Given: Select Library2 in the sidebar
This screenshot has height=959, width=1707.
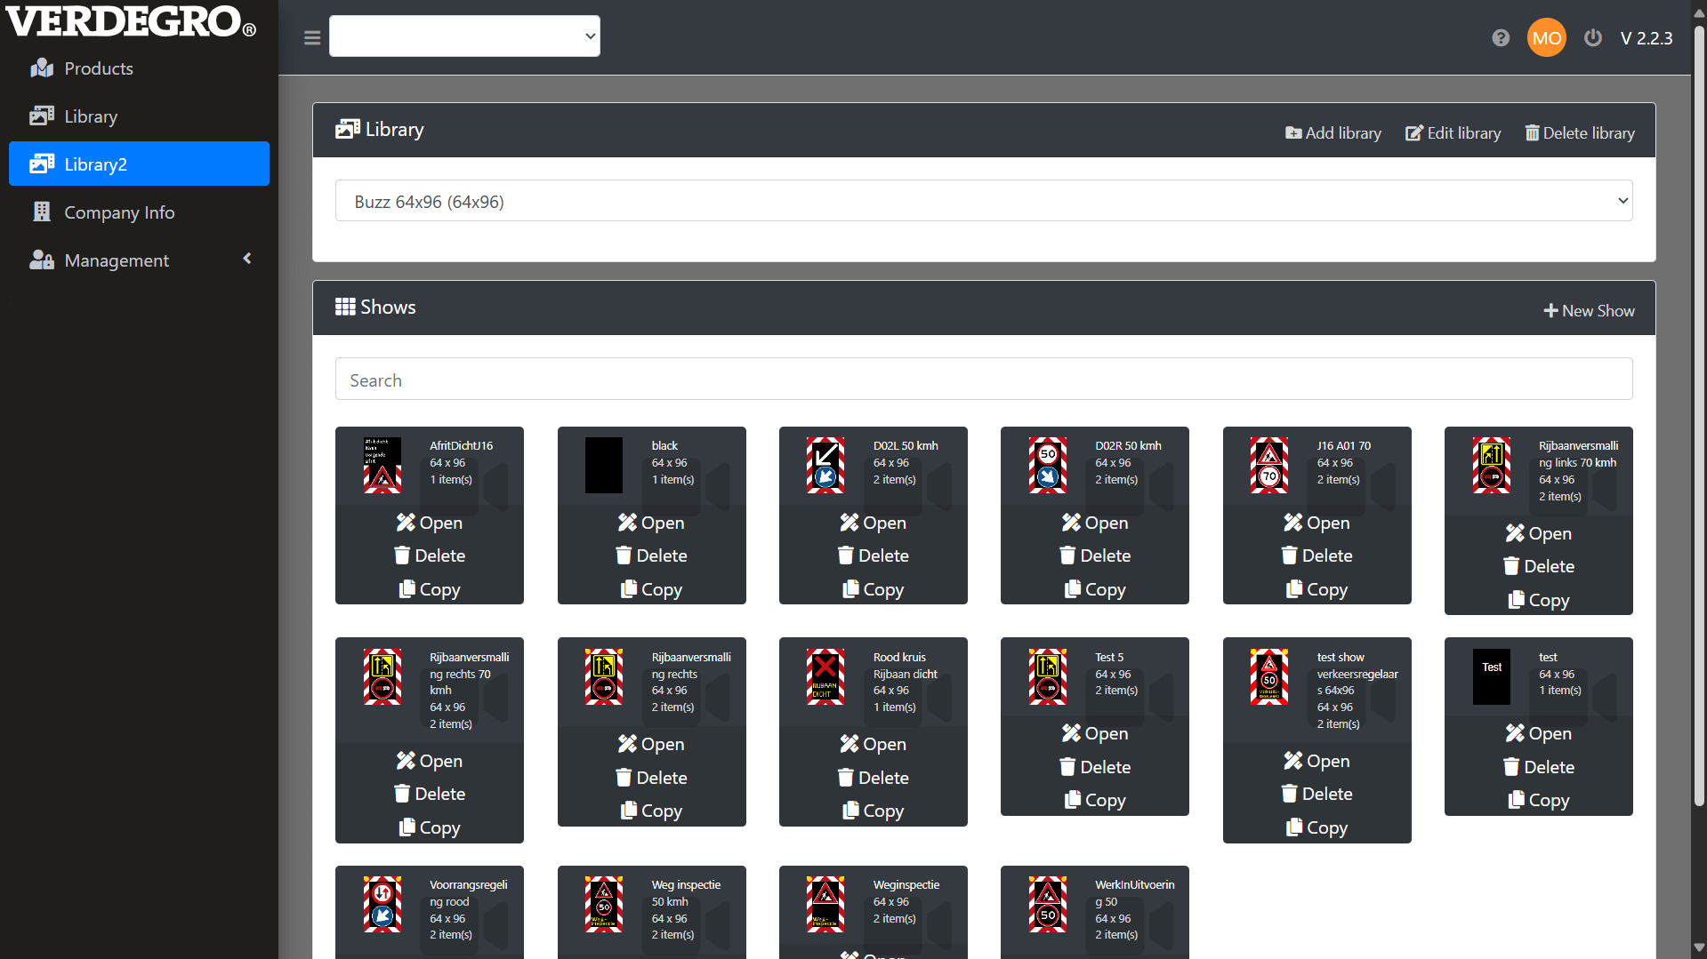Looking at the screenshot, I should pos(139,164).
